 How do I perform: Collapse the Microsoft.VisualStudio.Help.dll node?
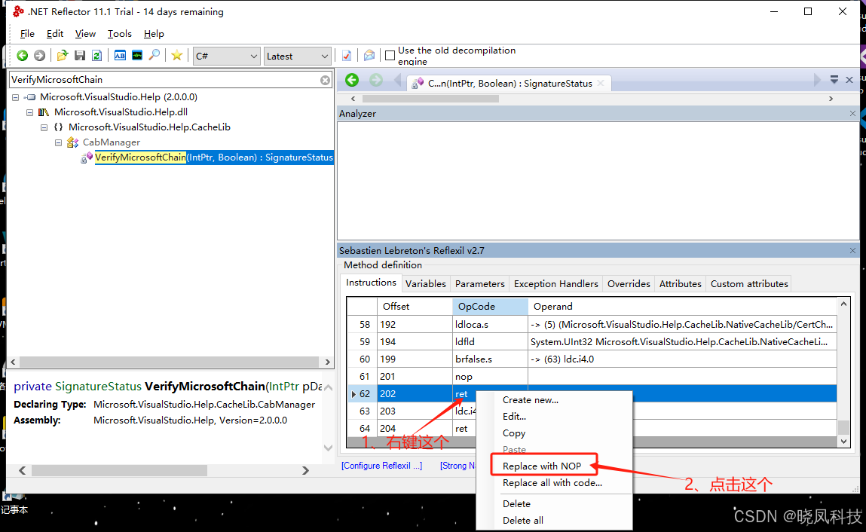pyautogui.click(x=30, y=112)
